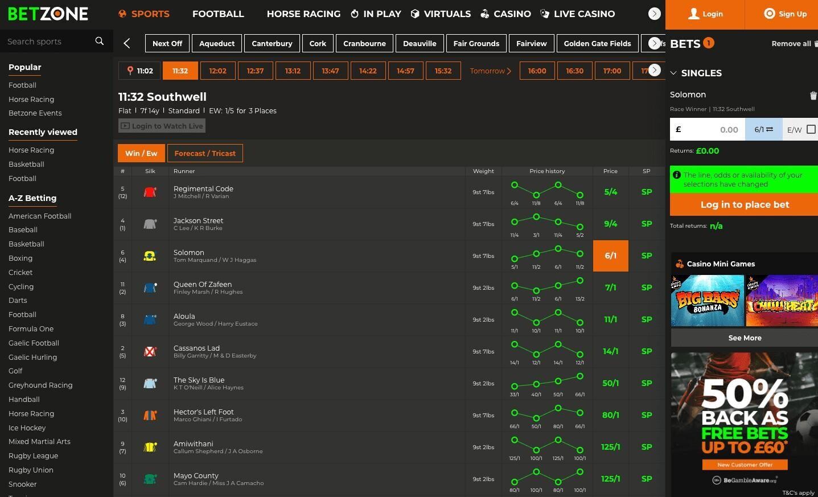818x497 pixels.
Task: Select the 16:00 tomorrow race time
Action: pyautogui.click(x=537, y=71)
